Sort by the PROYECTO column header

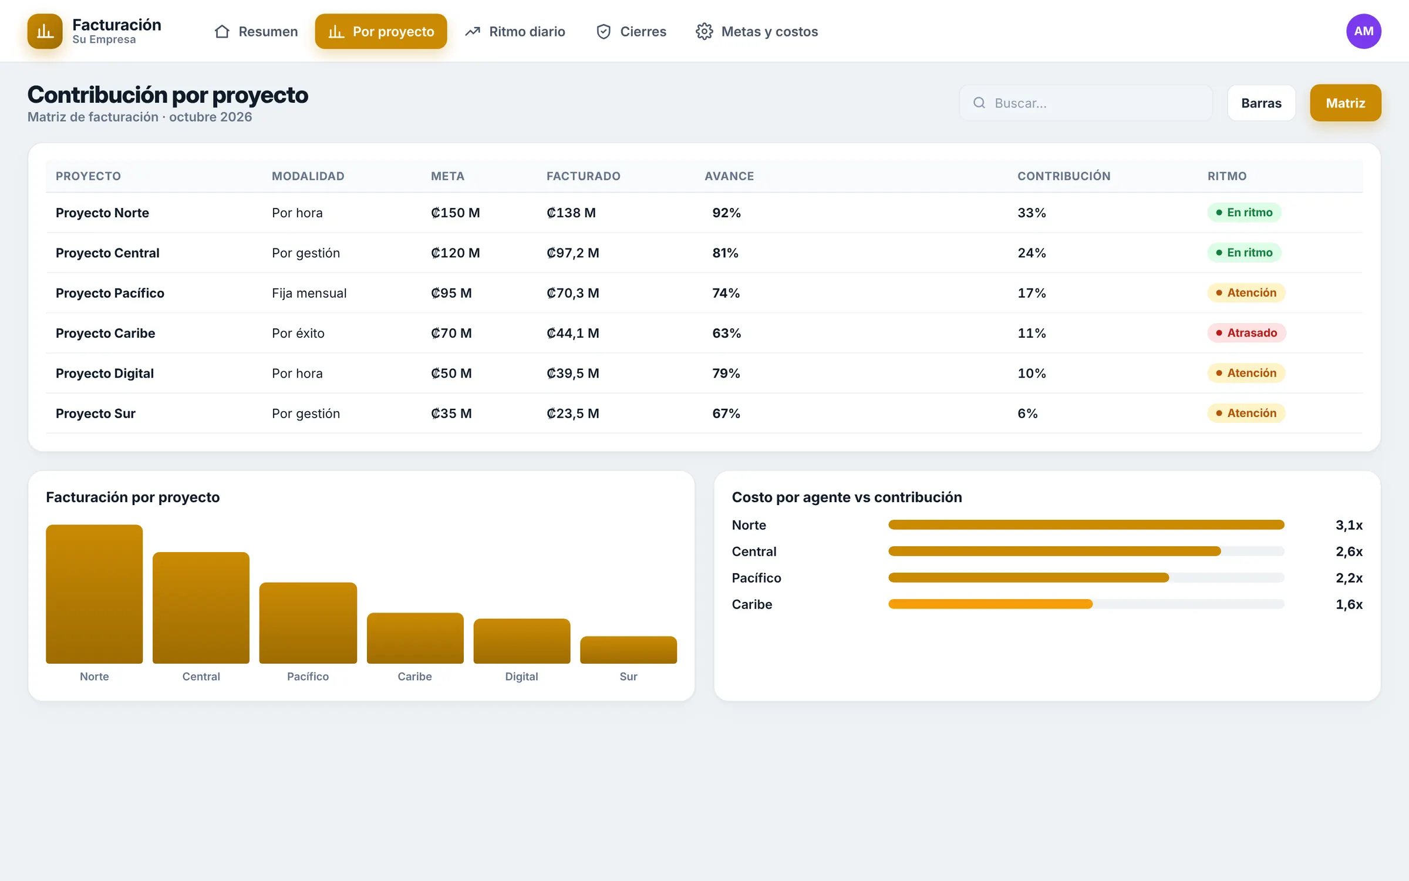[x=88, y=176]
